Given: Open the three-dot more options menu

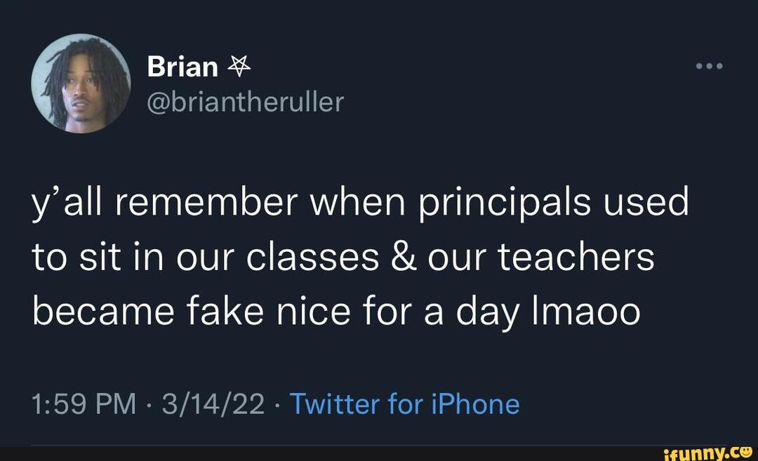Looking at the screenshot, I should click(709, 67).
